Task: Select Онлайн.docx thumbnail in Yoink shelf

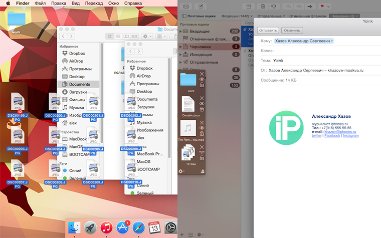Action: 188,104
